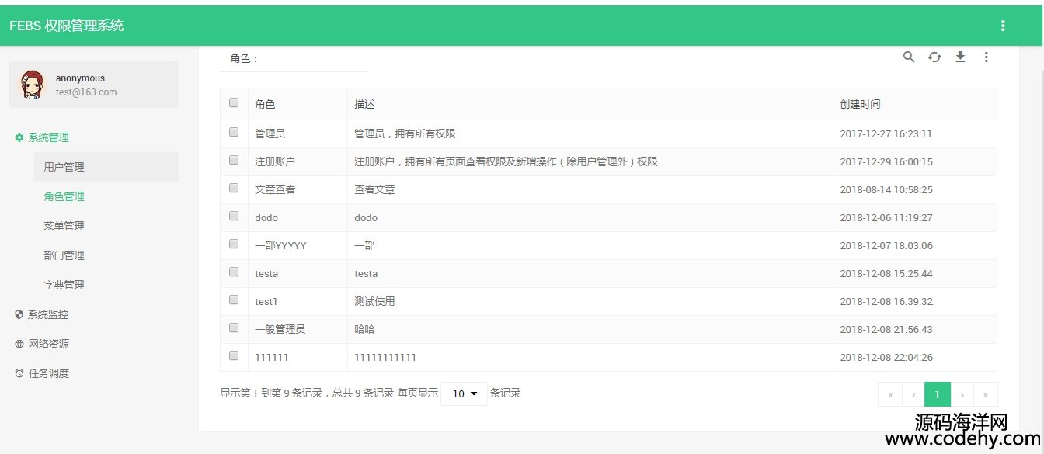The height and width of the screenshot is (454, 1044).
Task: Open the page size 10 dropdown
Action: coord(464,393)
